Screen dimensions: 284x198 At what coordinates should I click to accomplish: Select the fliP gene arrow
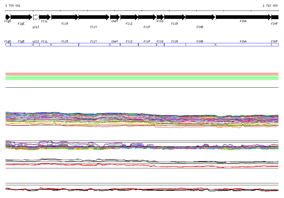(147, 17)
